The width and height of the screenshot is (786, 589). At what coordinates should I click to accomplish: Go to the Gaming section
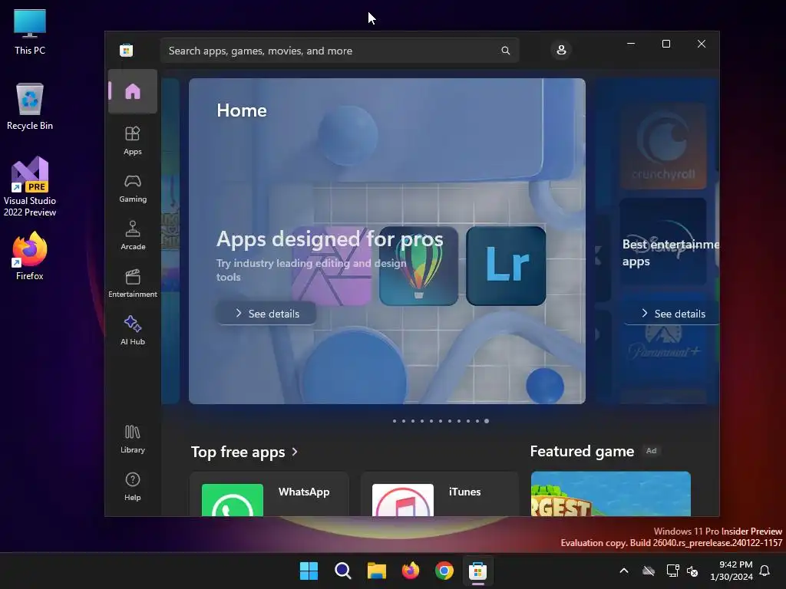click(x=133, y=189)
